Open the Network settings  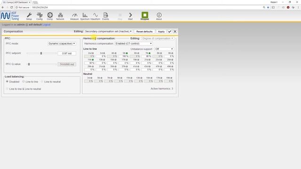pos(60,16)
